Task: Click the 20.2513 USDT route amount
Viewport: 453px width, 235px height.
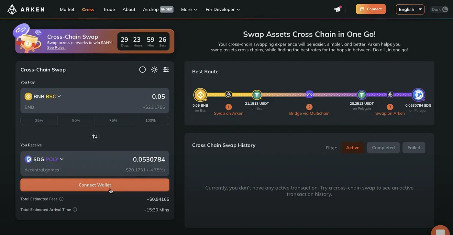Action: 362,104
